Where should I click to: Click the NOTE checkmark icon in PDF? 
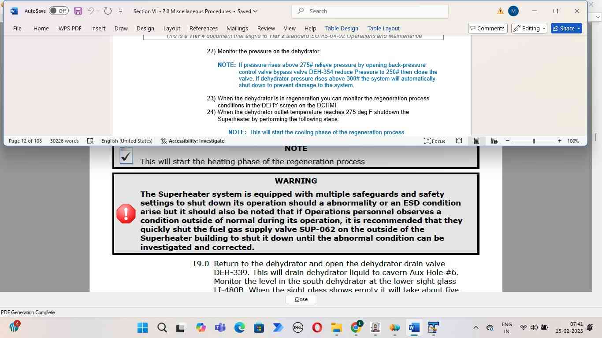(x=126, y=156)
